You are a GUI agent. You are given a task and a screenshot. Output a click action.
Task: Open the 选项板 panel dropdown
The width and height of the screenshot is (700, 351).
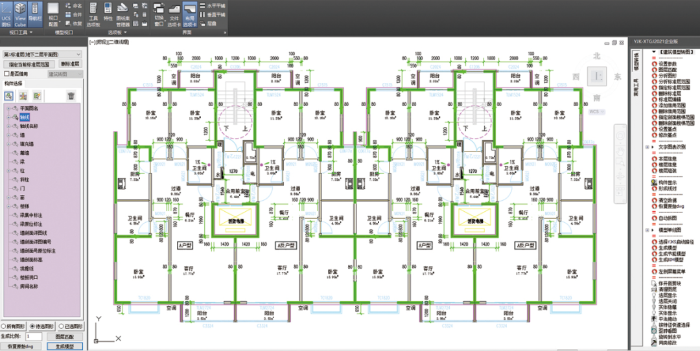coord(117,32)
